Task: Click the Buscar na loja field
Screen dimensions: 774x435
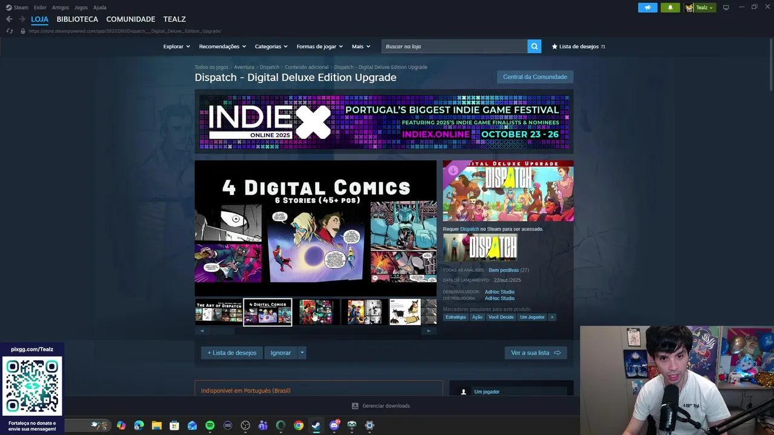Action: pos(455,47)
